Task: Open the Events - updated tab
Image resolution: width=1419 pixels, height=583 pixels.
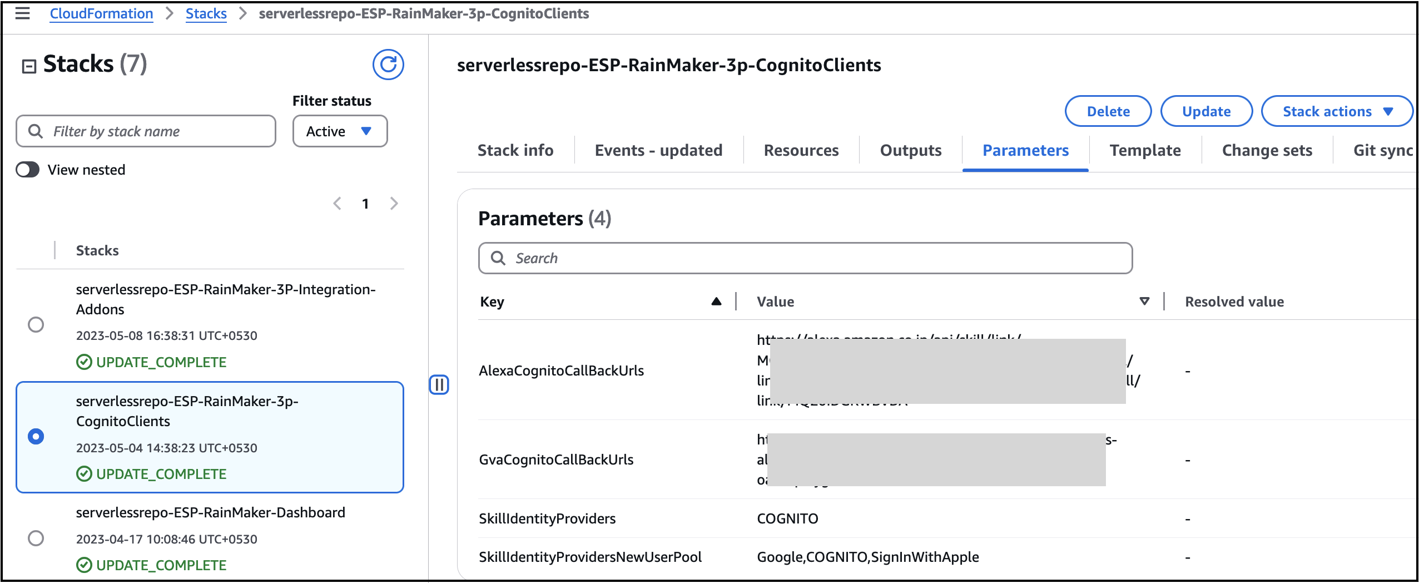Action: pos(659,150)
